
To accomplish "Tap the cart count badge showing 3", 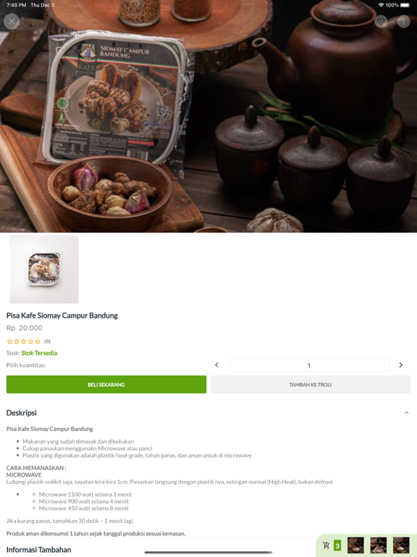I will click(337, 545).
